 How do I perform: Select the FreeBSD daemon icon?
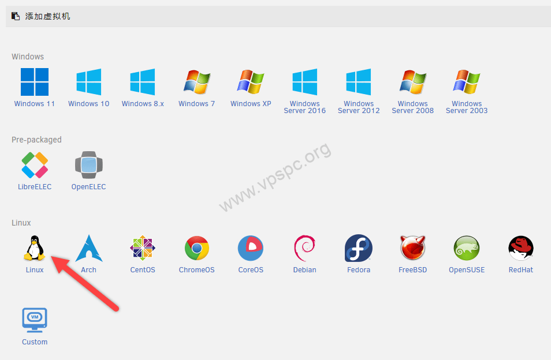pyautogui.click(x=413, y=248)
